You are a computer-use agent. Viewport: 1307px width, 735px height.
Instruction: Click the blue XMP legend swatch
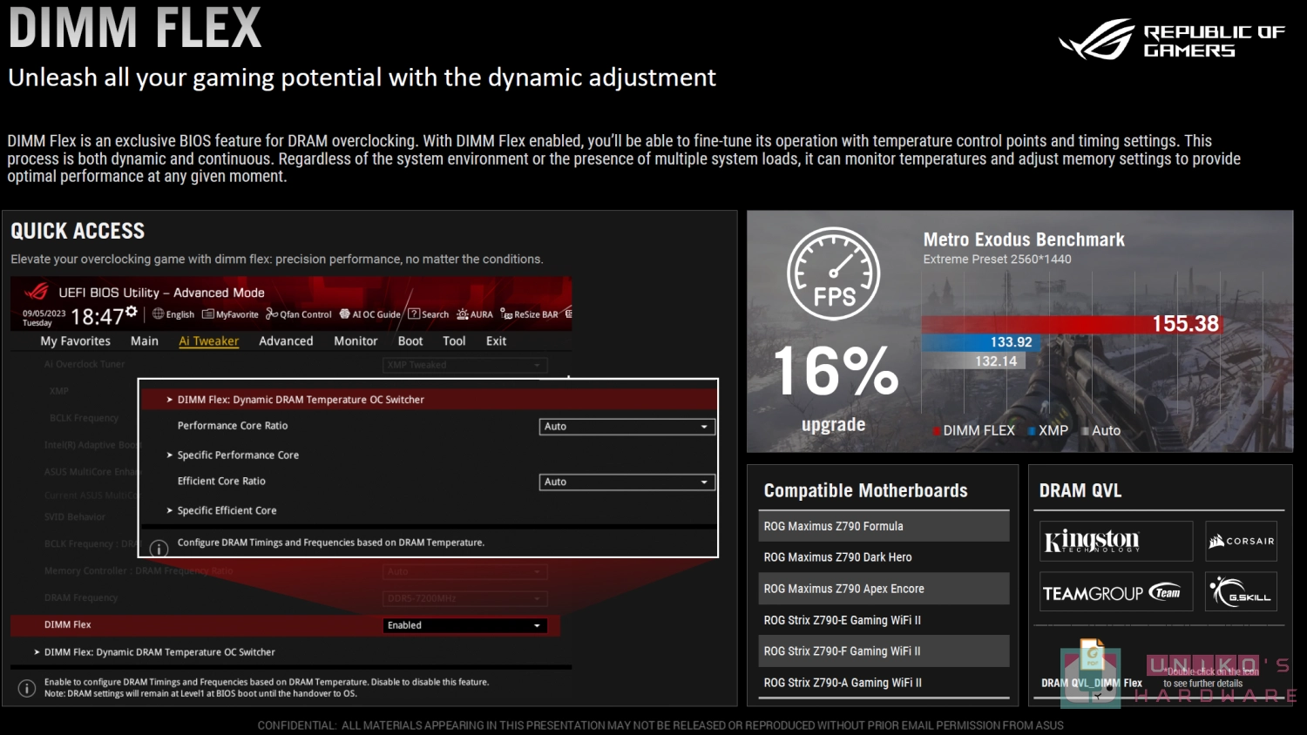[1032, 431]
